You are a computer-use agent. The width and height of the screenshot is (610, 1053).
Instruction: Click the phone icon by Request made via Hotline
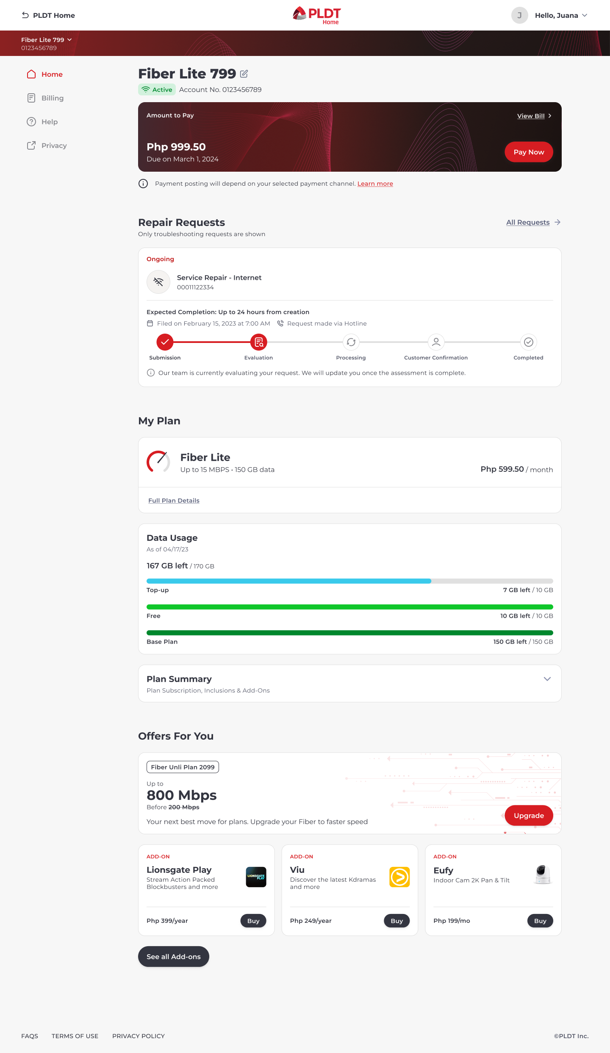(280, 323)
